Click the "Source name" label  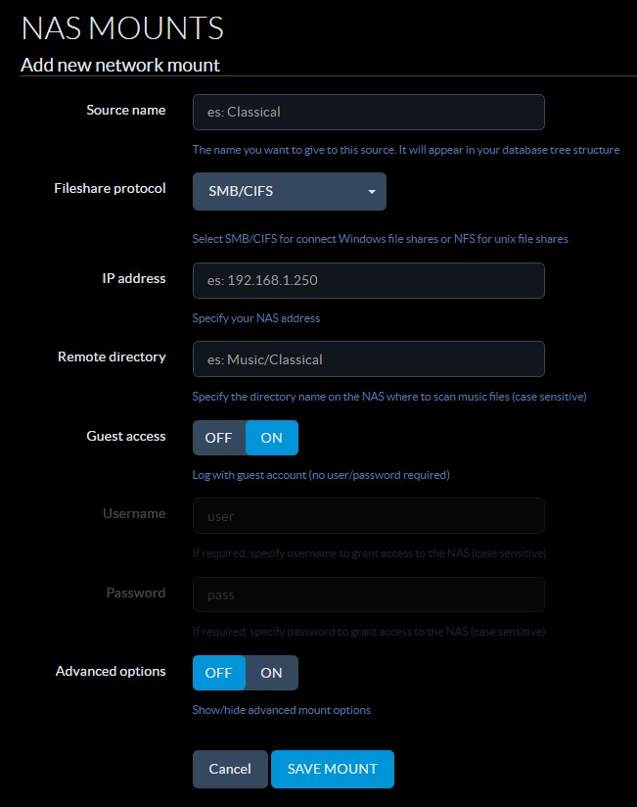click(x=125, y=110)
